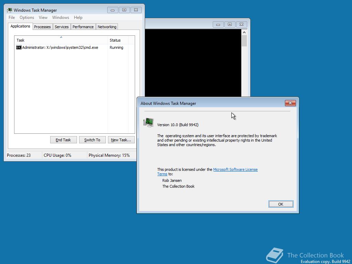Click OK in the About dialog
The width and height of the screenshot is (352, 264).
[281, 204]
